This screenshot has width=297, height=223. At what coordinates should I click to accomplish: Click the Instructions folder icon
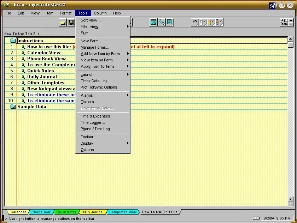(x=13, y=41)
